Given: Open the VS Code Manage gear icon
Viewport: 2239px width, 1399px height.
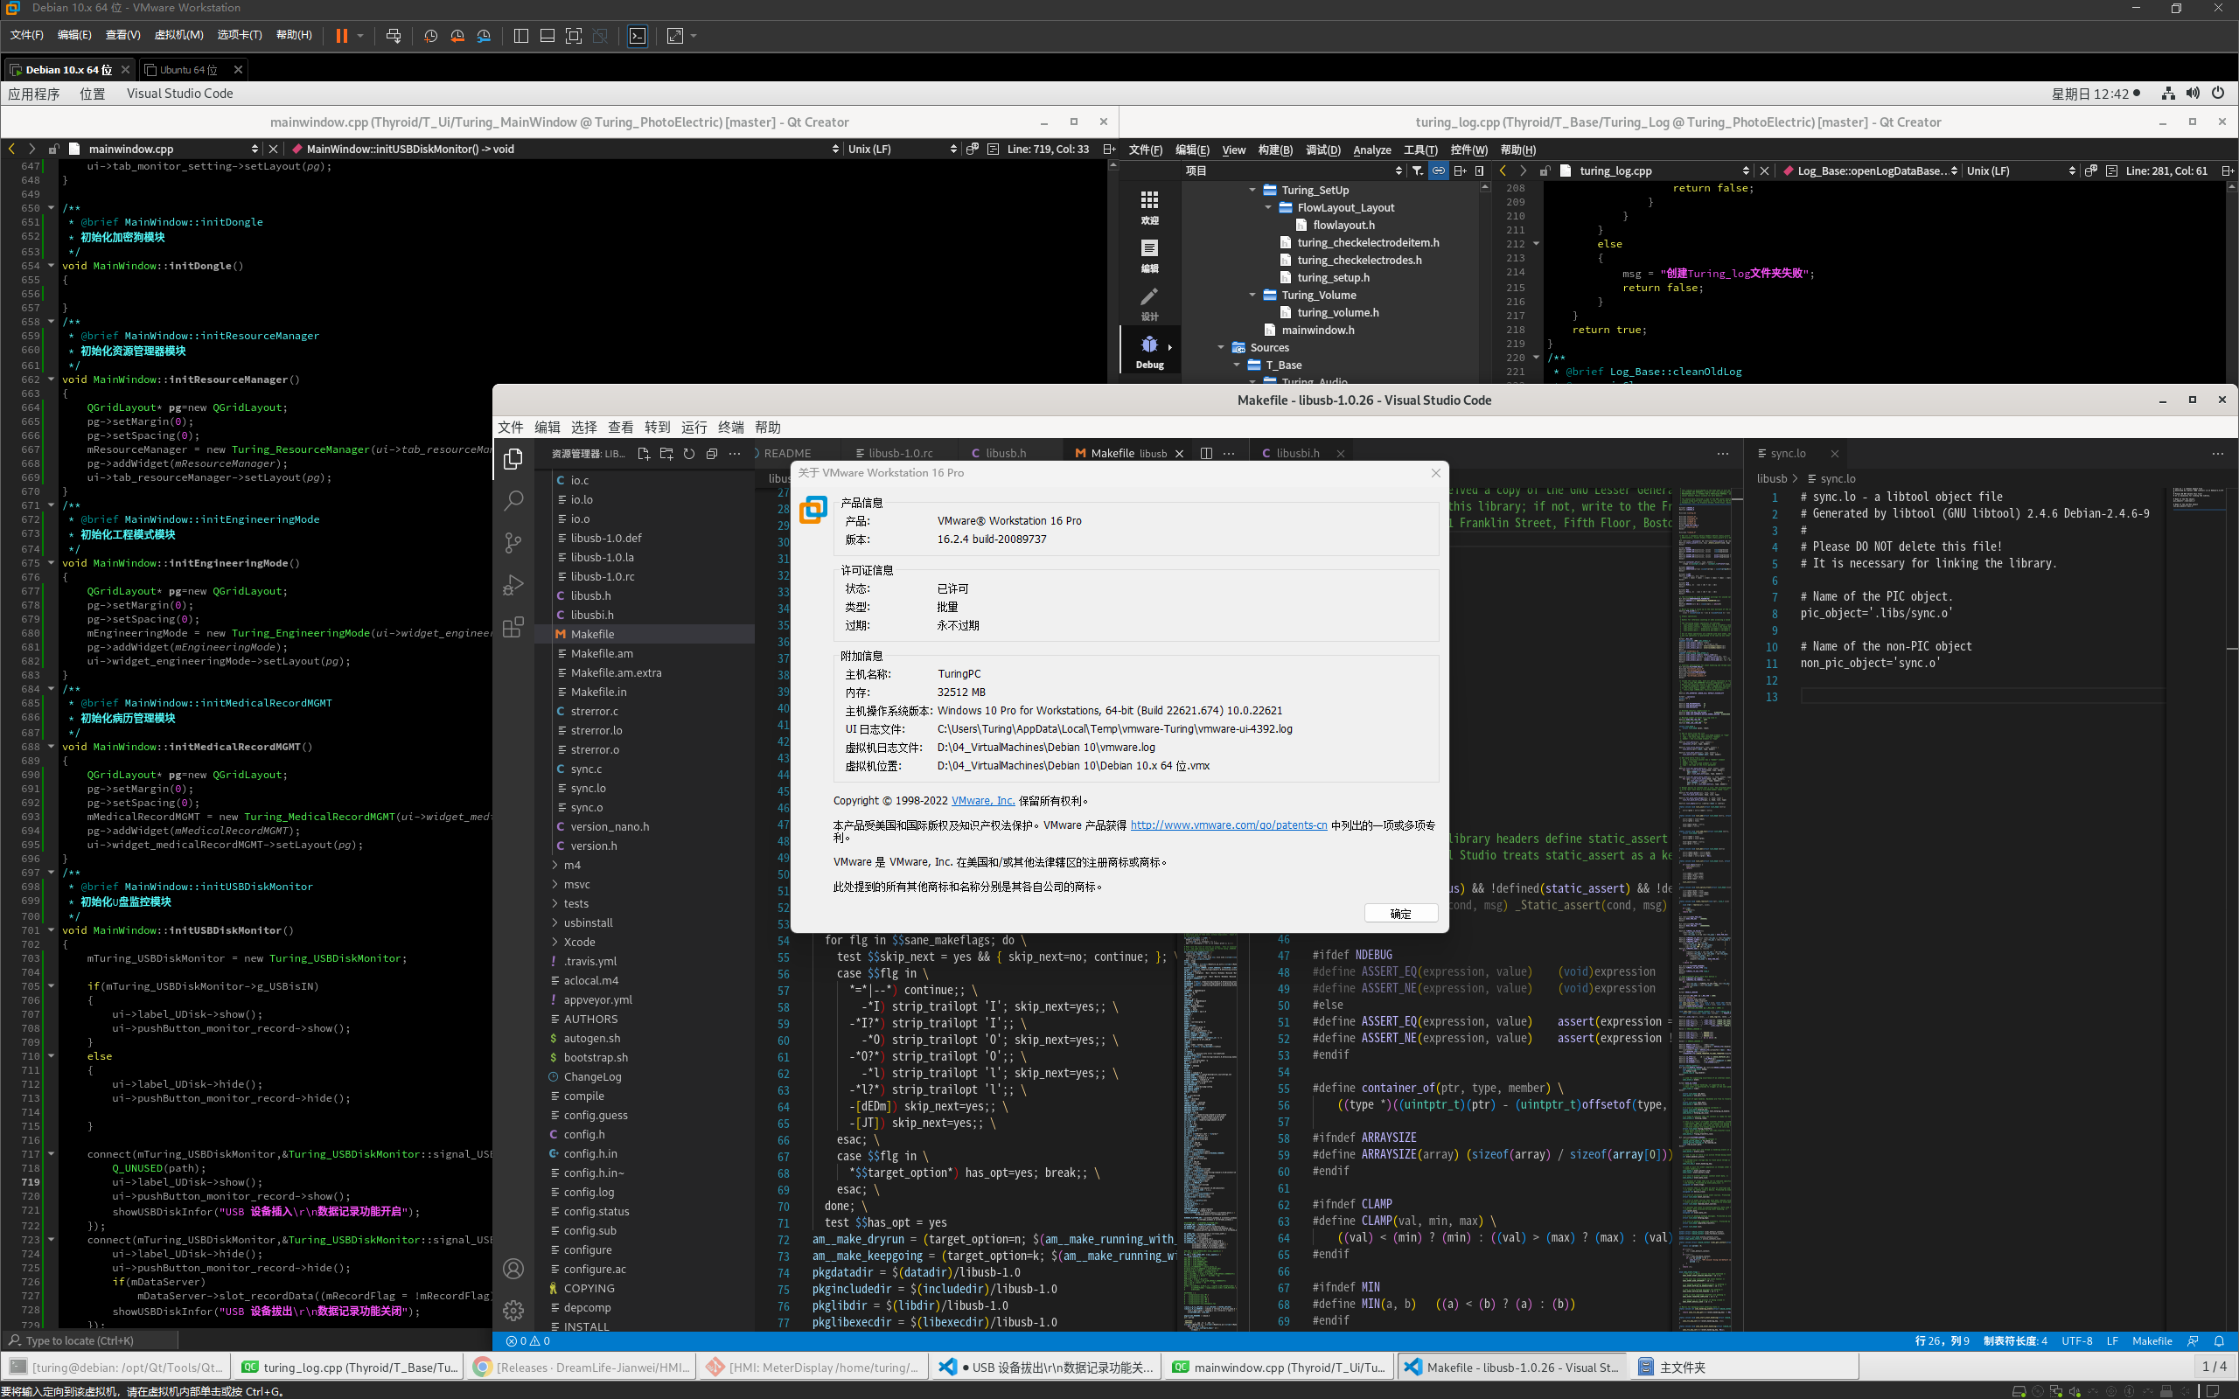Looking at the screenshot, I should tap(513, 1310).
